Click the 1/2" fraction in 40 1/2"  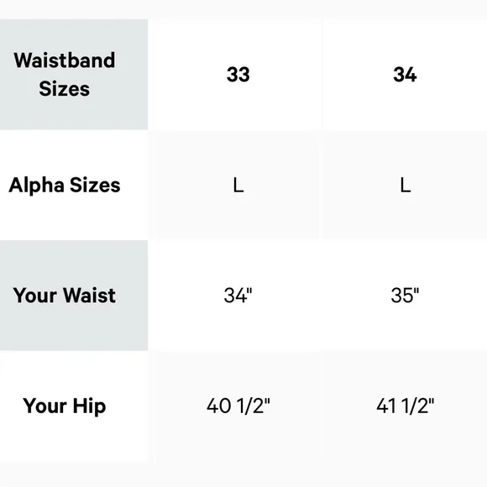click(x=254, y=406)
